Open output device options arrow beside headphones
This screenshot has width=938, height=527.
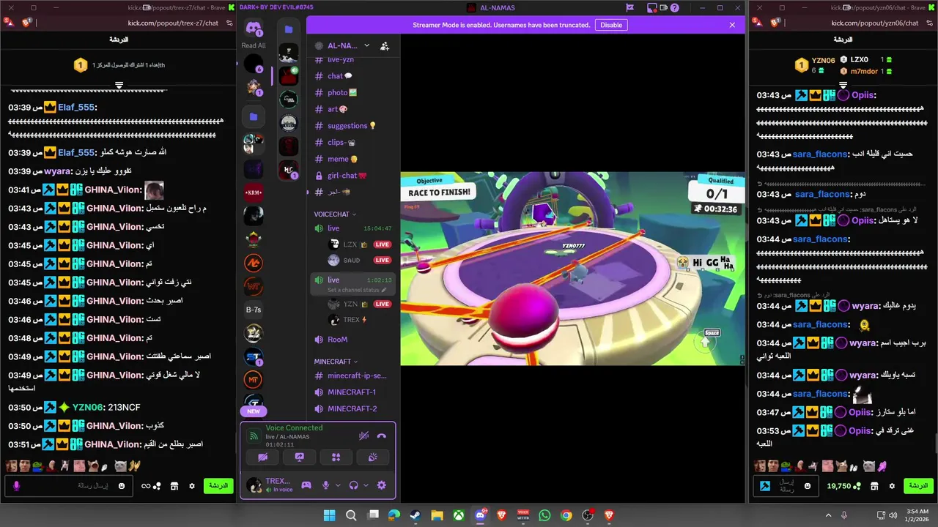coord(366,485)
